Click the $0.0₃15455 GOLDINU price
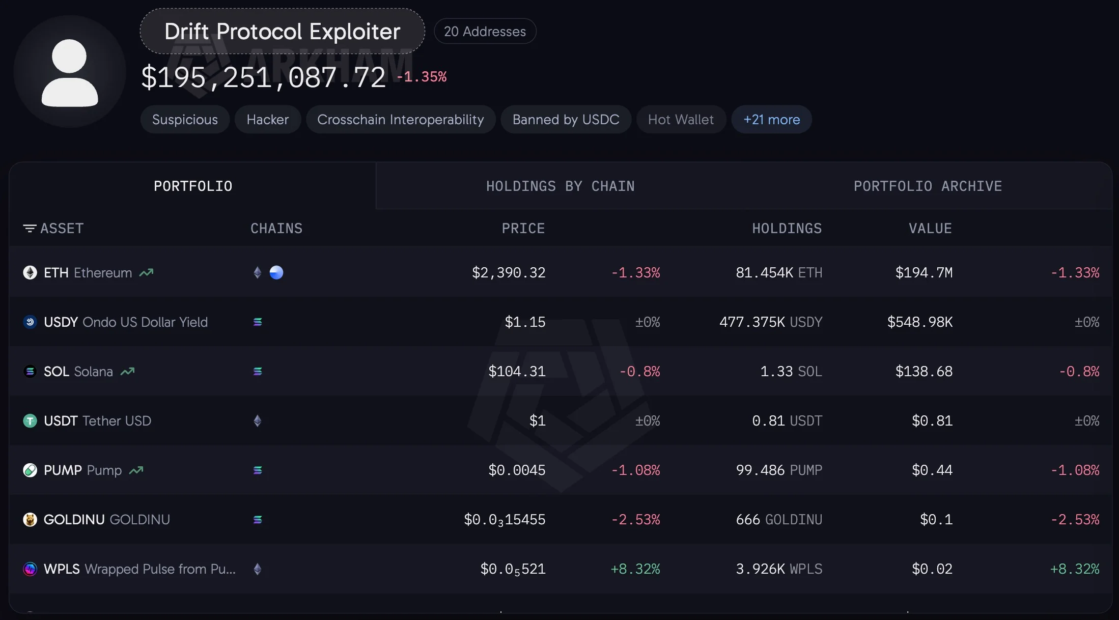 tap(505, 520)
